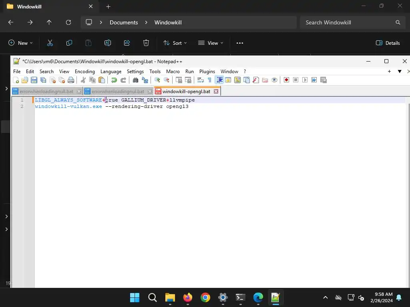Open Find with the binoculars icon
The width and height of the screenshot is (410, 307).
pyautogui.click(x=135, y=80)
